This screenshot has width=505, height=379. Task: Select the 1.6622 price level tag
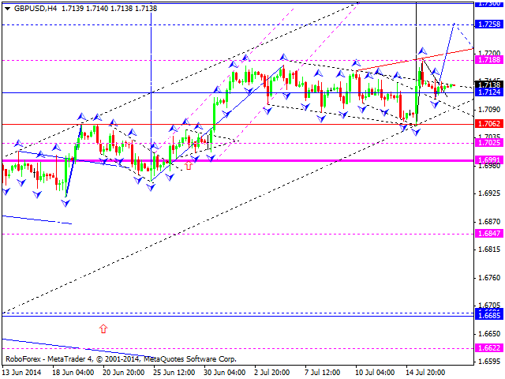coord(489,347)
